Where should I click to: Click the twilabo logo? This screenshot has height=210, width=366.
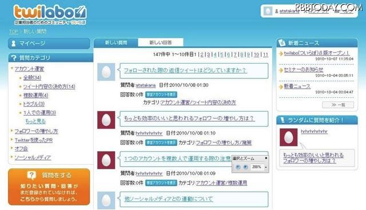pos(50,15)
